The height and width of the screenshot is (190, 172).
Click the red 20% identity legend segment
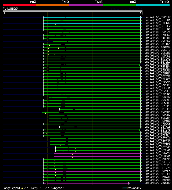(x=19, y=5)
